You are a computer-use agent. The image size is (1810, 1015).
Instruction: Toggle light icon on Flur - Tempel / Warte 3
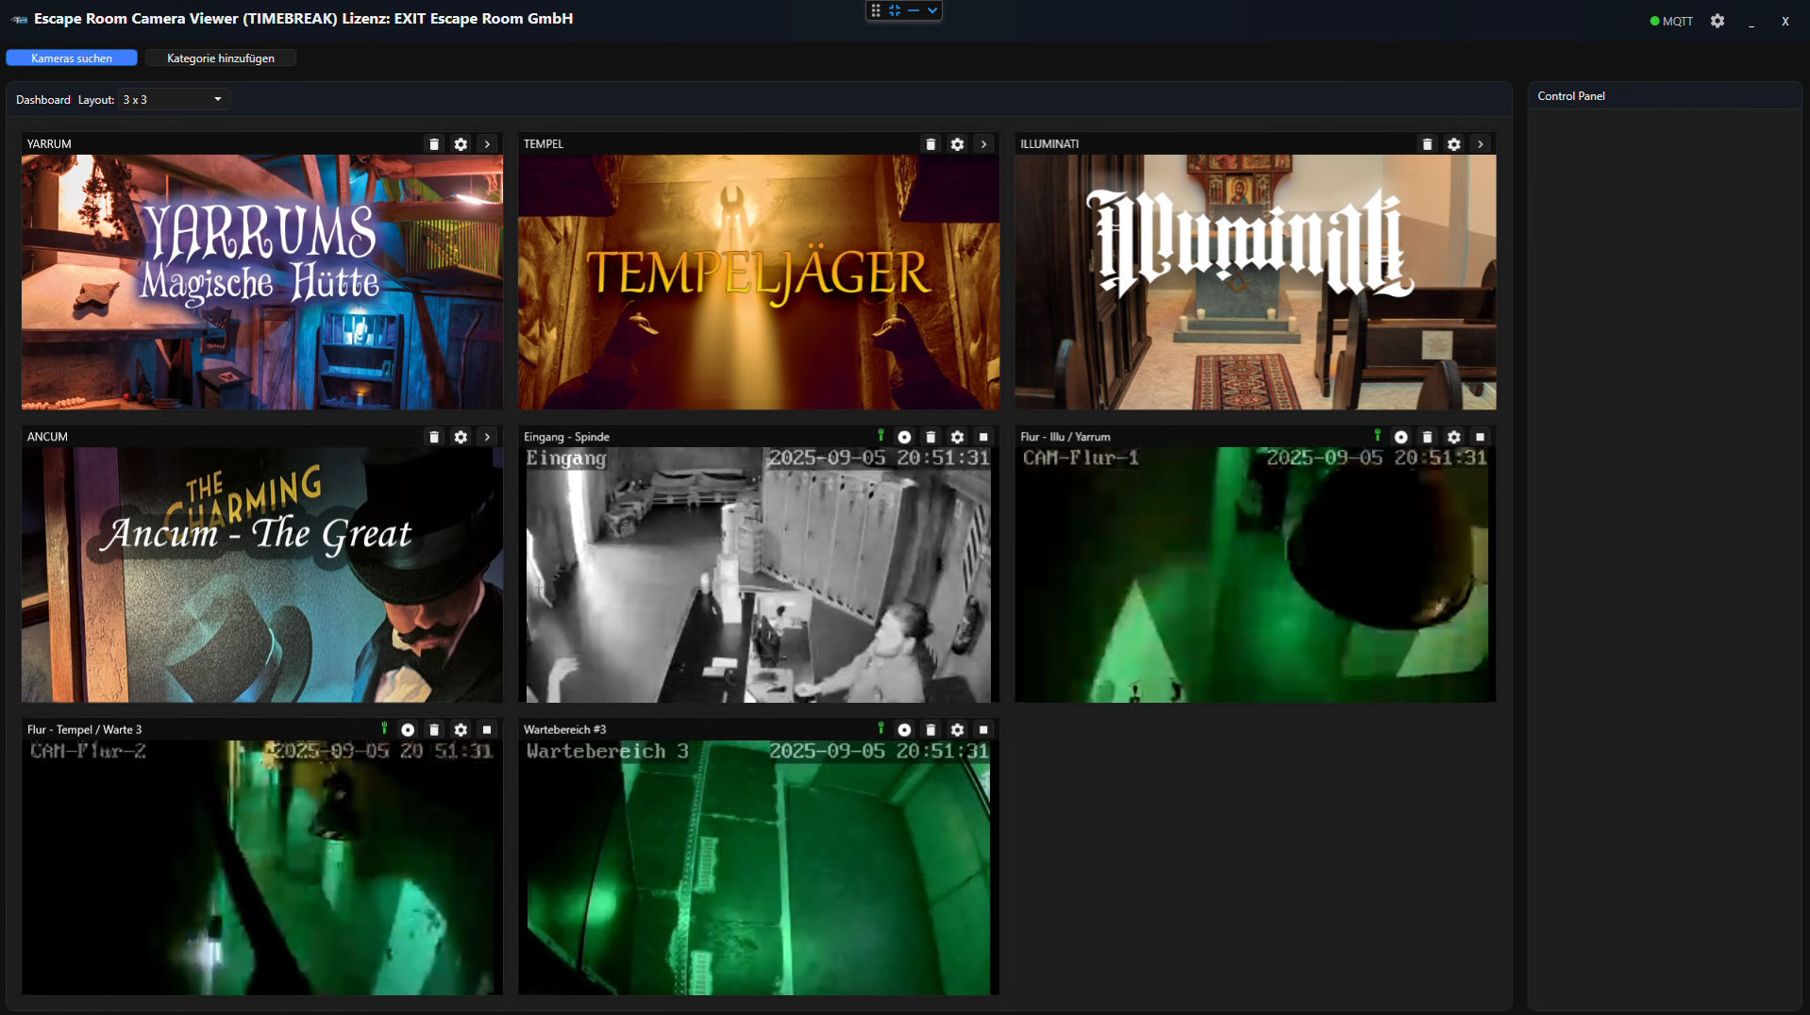coord(384,728)
